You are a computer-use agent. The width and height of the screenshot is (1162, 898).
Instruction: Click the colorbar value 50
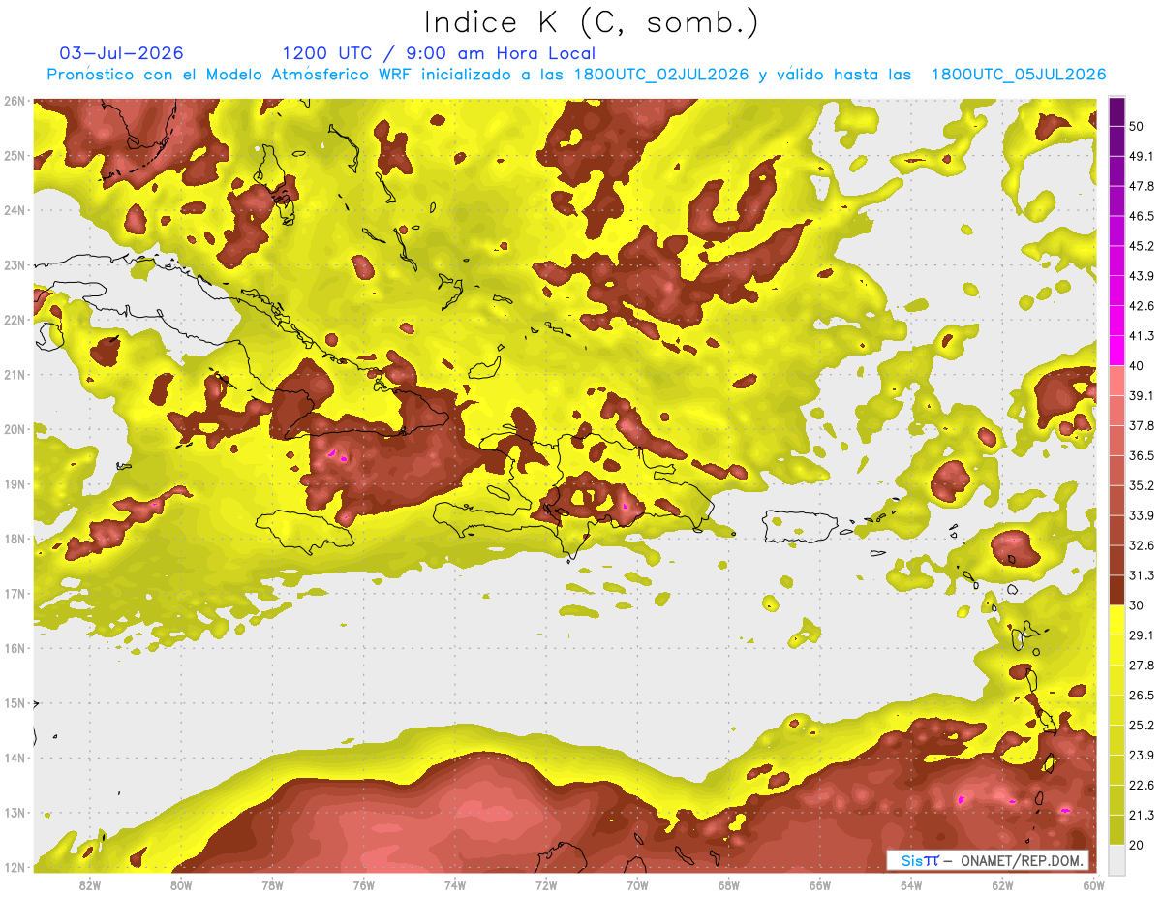click(1137, 126)
